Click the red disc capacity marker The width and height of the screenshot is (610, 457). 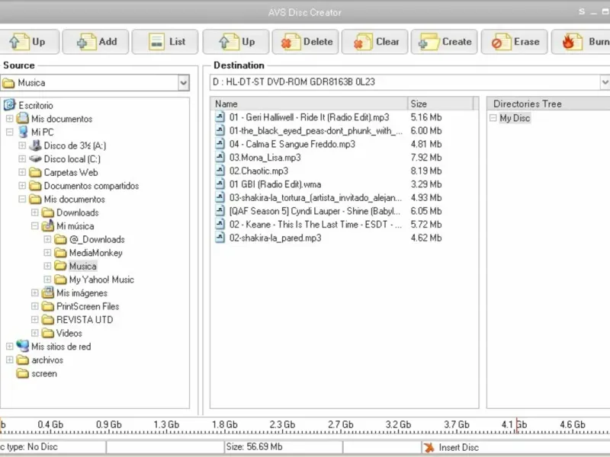(x=517, y=426)
